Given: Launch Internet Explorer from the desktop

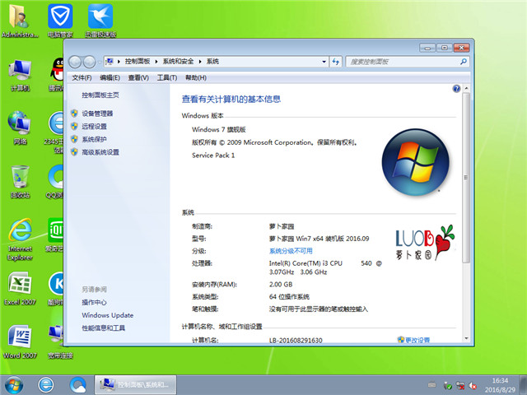Looking at the screenshot, I should [20, 239].
